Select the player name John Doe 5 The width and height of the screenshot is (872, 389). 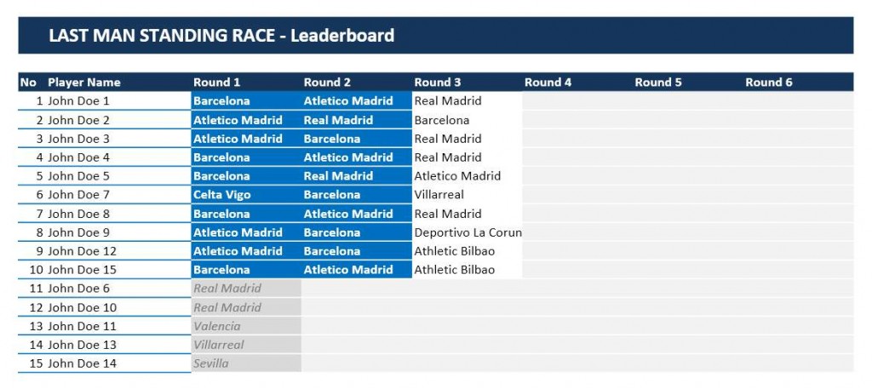click(78, 176)
